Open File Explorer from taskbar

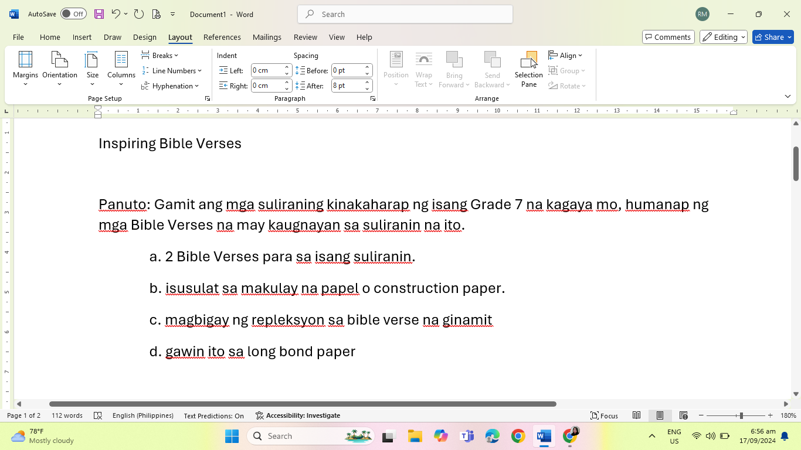point(415,436)
